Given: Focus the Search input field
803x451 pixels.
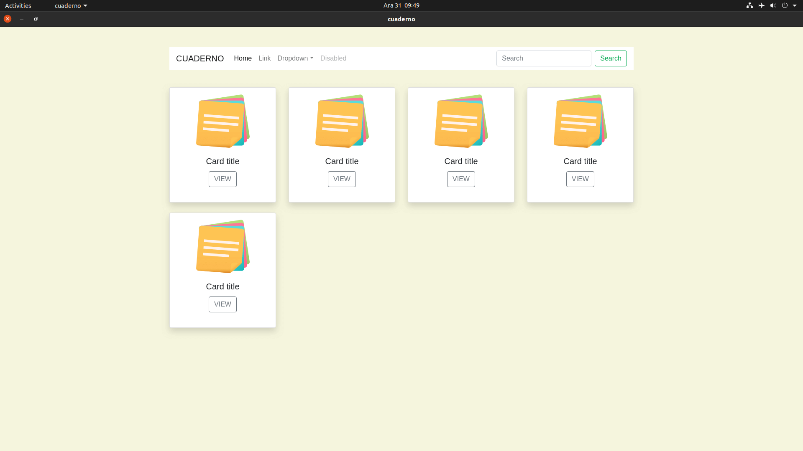Looking at the screenshot, I should pyautogui.click(x=543, y=58).
